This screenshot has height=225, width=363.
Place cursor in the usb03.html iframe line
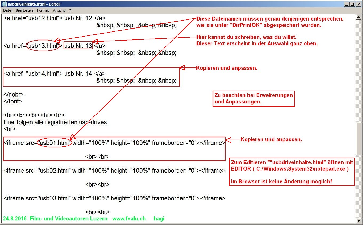[x=115, y=198]
